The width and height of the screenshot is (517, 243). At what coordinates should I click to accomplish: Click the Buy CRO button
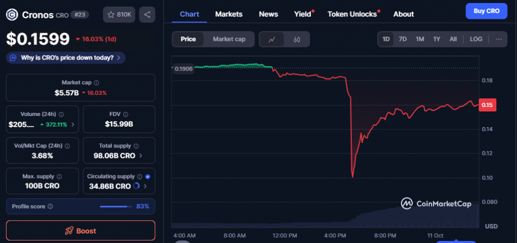[x=486, y=11]
